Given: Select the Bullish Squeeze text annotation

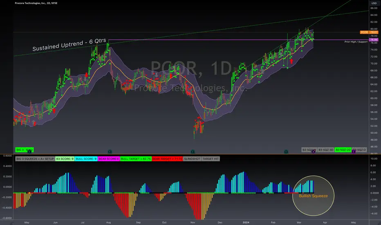Looking at the screenshot, I should point(313,196).
